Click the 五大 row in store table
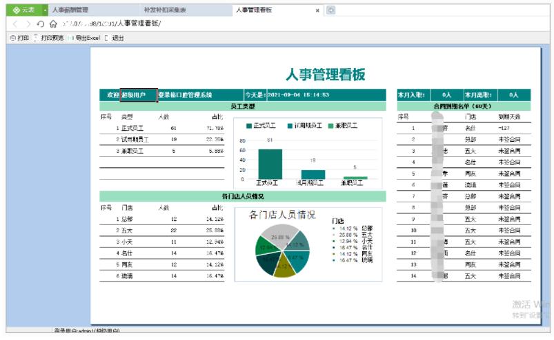Image resolution: width=554 pixels, height=340 pixels. click(162, 231)
